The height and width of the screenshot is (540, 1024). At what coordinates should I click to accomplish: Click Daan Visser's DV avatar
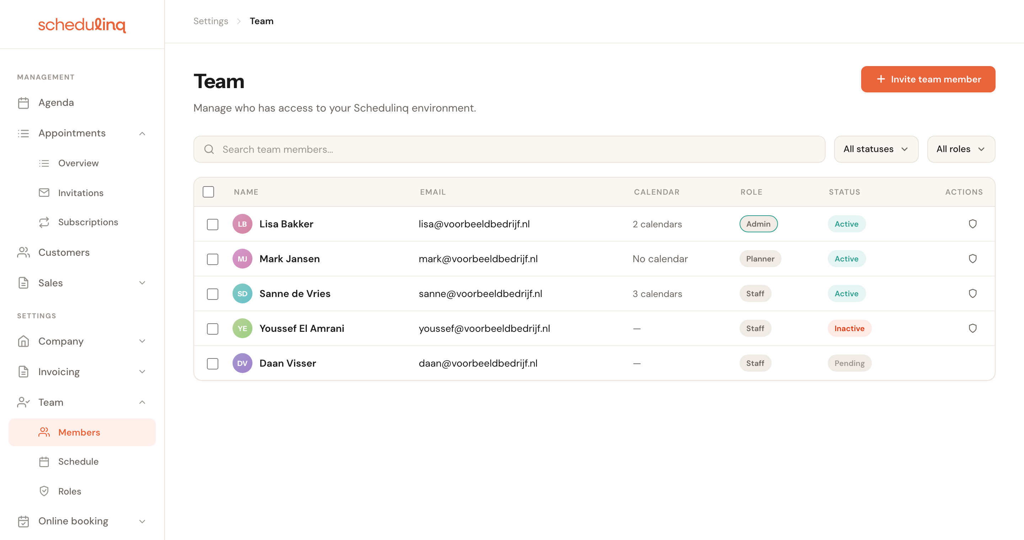pos(242,363)
